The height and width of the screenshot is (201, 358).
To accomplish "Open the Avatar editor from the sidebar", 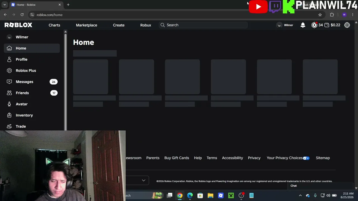I will pos(32,104).
